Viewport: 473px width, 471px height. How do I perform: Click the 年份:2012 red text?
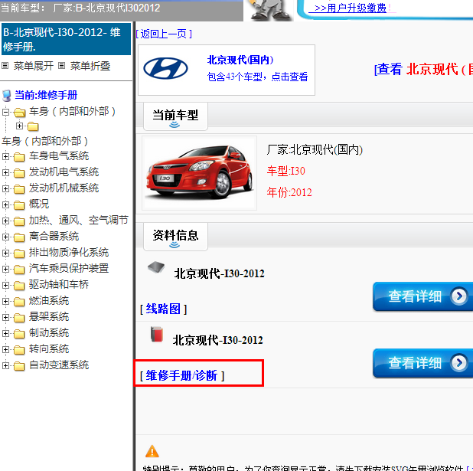click(289, 192)
